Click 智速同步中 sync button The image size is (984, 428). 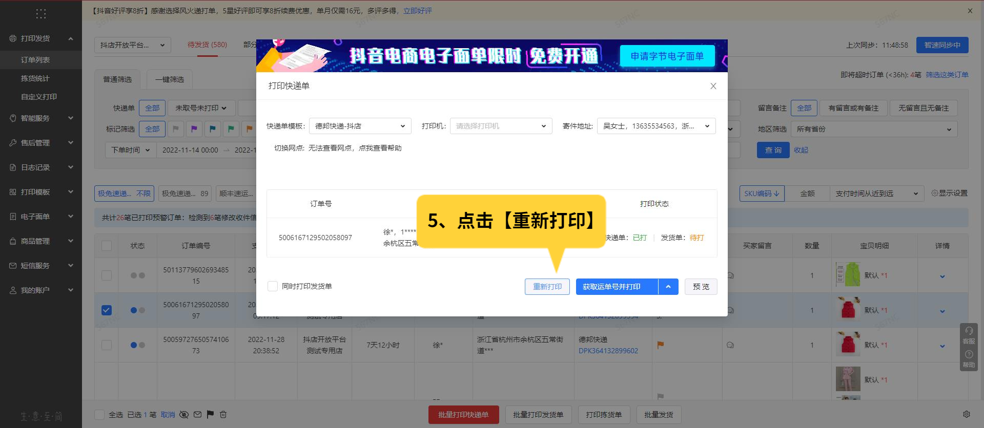coord(942,45)
